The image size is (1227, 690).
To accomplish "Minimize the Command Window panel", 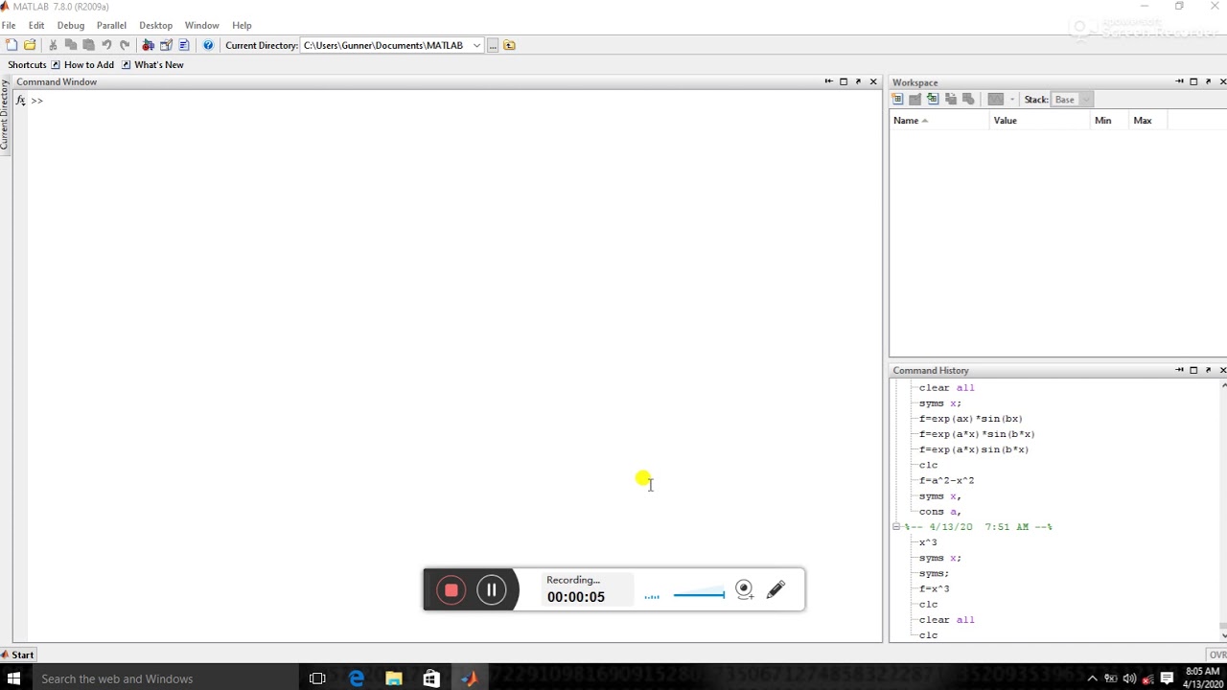I will click(x=828, y=81).
